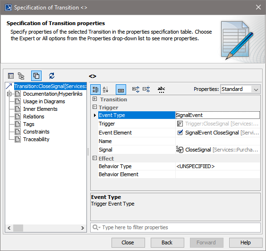
Task: Open the Properties Standard dropdown
Action: pyautogui.click(x=240, y=89)
